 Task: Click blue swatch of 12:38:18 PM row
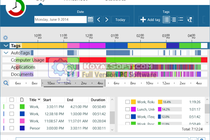coord(22,114)
